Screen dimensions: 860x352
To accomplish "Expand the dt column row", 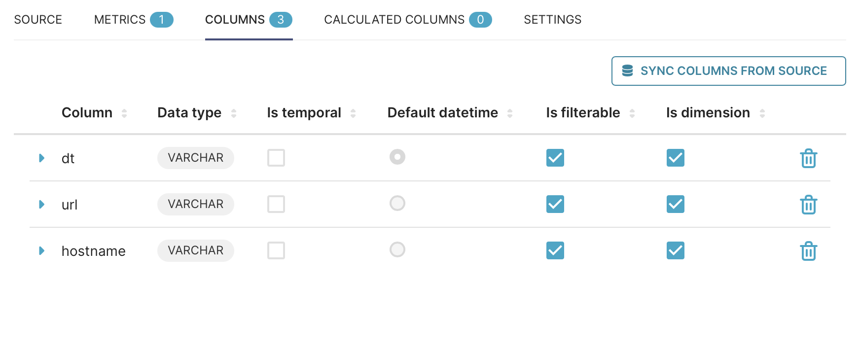I will [x=42, y=158].
